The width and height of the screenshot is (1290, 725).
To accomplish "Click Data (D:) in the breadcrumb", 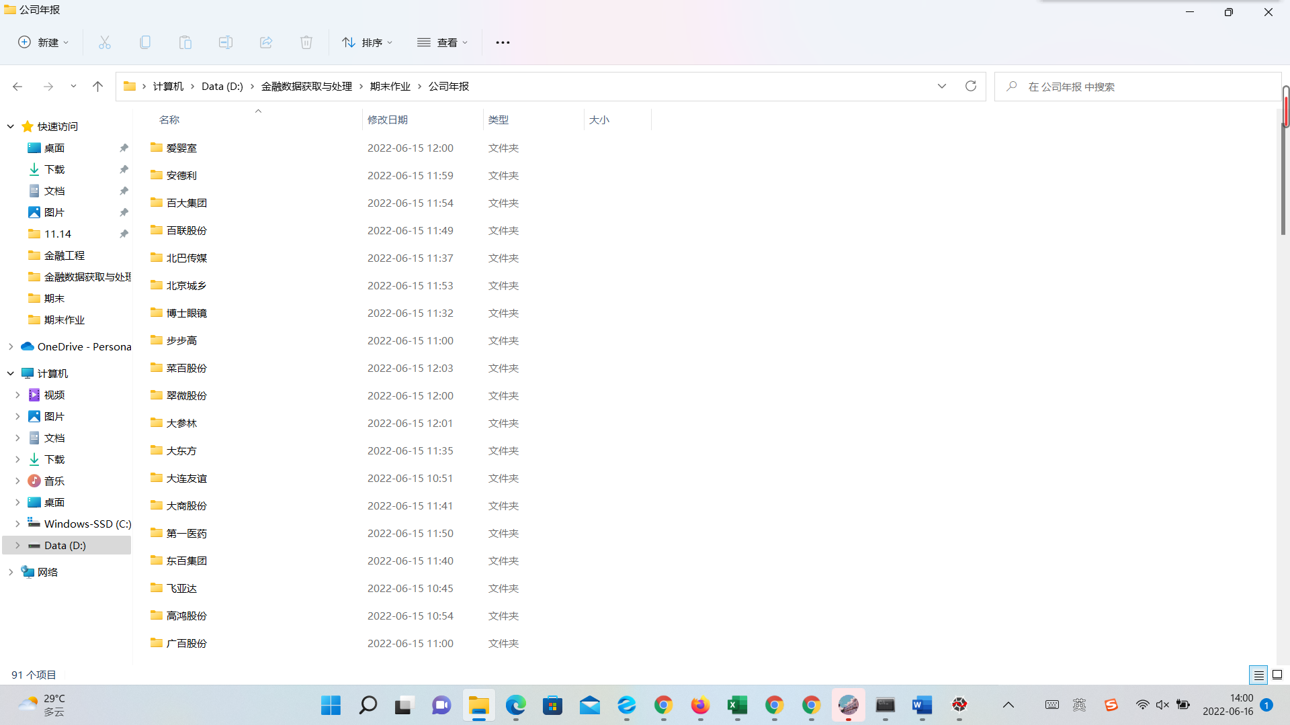I will click(x=222, y=87).
